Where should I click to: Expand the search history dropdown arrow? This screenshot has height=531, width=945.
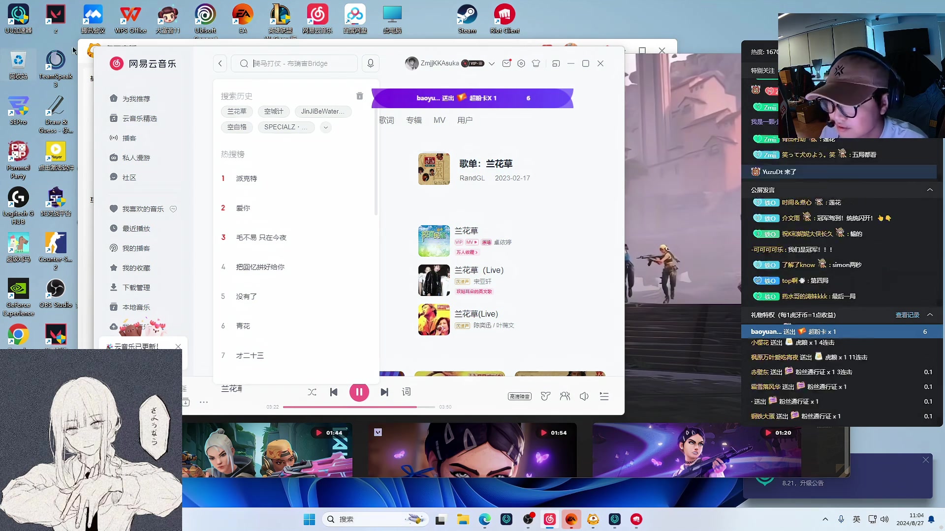point(326,126)
